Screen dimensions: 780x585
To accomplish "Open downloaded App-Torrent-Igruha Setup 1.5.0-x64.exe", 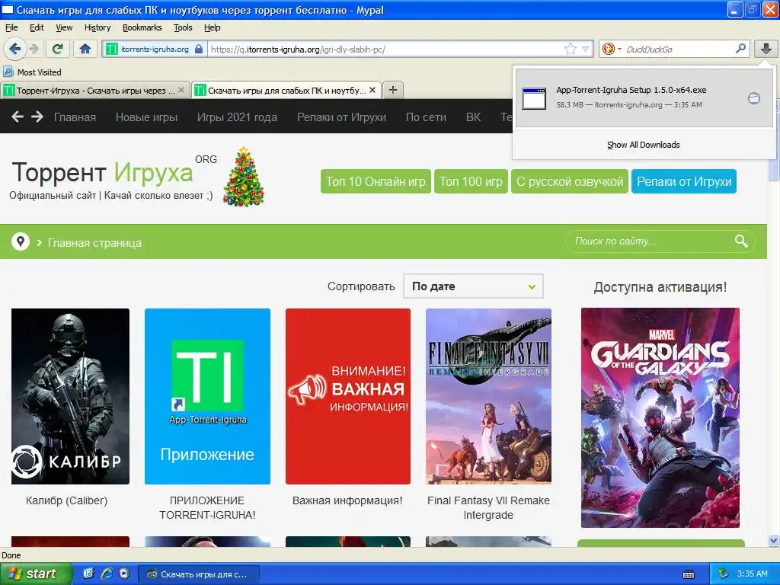I will click(631, 97).
